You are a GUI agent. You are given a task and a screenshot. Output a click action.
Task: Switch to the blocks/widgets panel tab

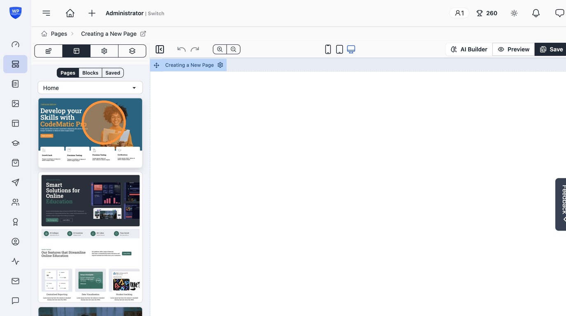click(x=49, y=51)
